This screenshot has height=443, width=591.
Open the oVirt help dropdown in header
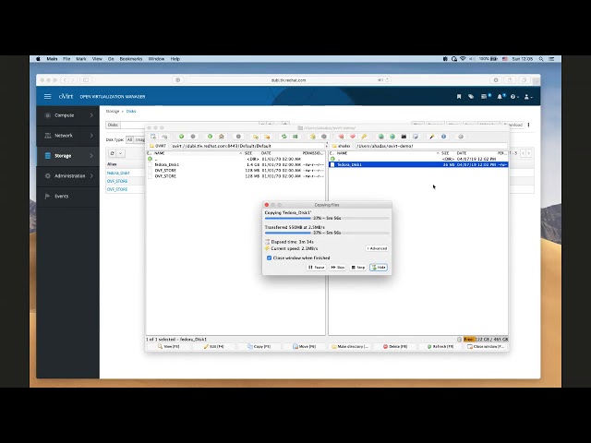514,96
